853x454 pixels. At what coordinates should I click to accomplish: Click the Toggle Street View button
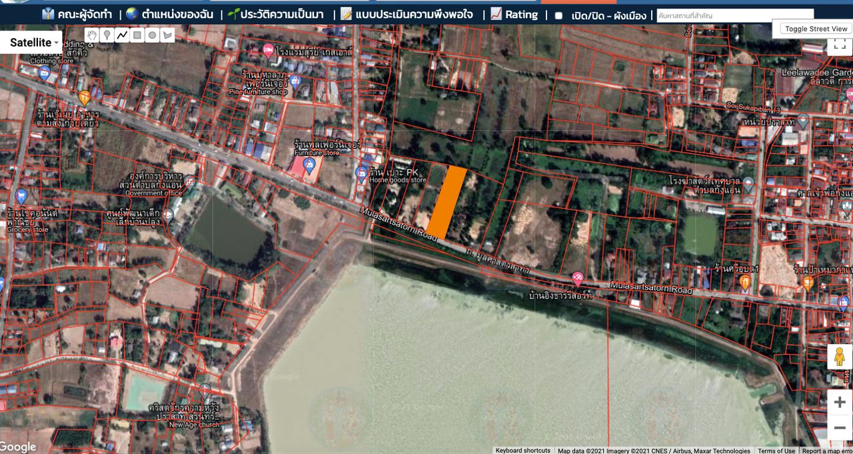point(816,29)
